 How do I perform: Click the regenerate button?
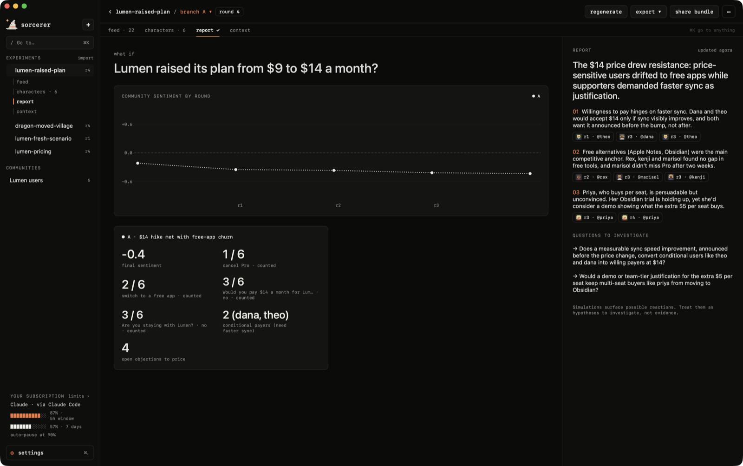(606, 12)
